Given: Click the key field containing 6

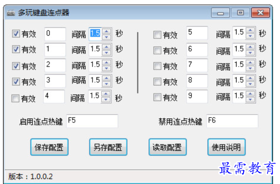Looking at the screenshot, I should pyautogui.click(x=197, y=49).
